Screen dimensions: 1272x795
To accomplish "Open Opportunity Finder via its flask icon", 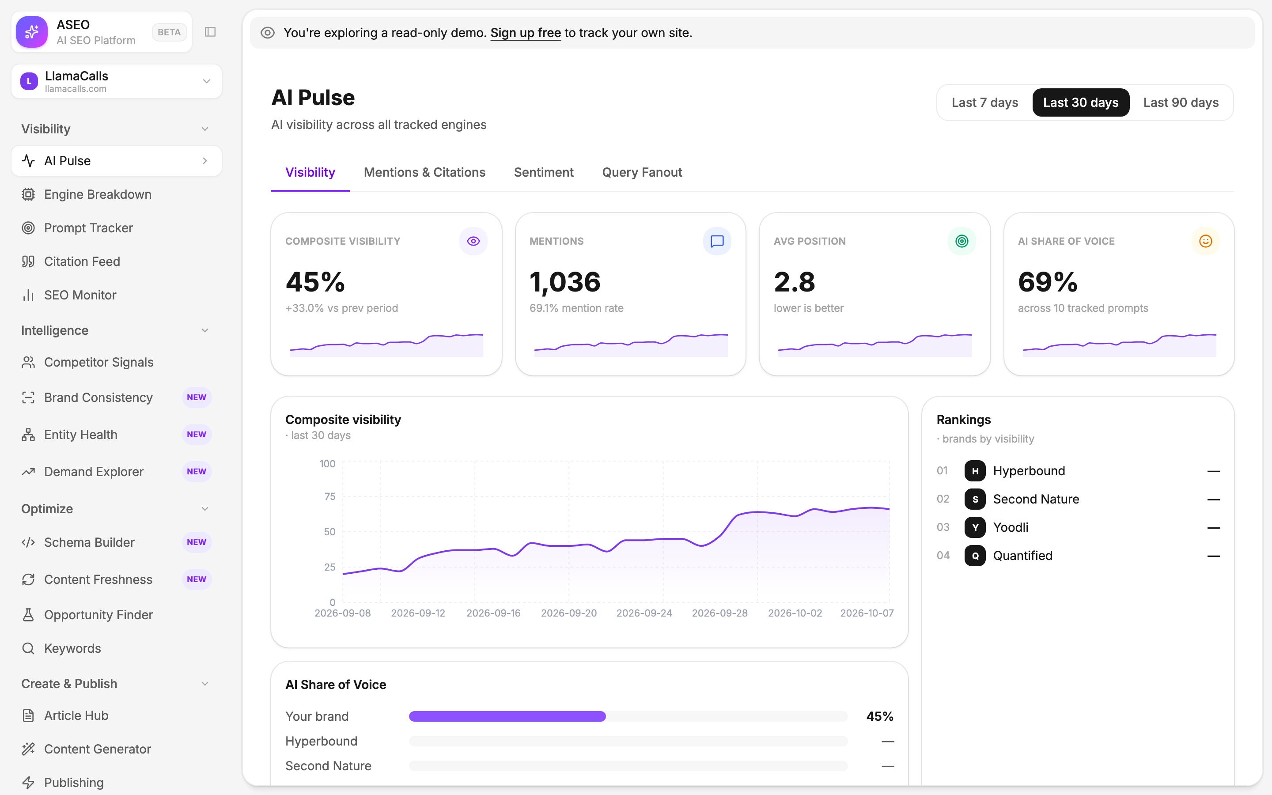I will point(28,615).
